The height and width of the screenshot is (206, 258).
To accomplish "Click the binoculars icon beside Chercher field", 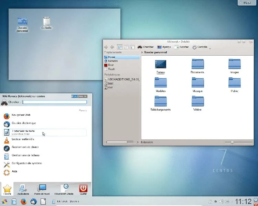I will (4, 102).
